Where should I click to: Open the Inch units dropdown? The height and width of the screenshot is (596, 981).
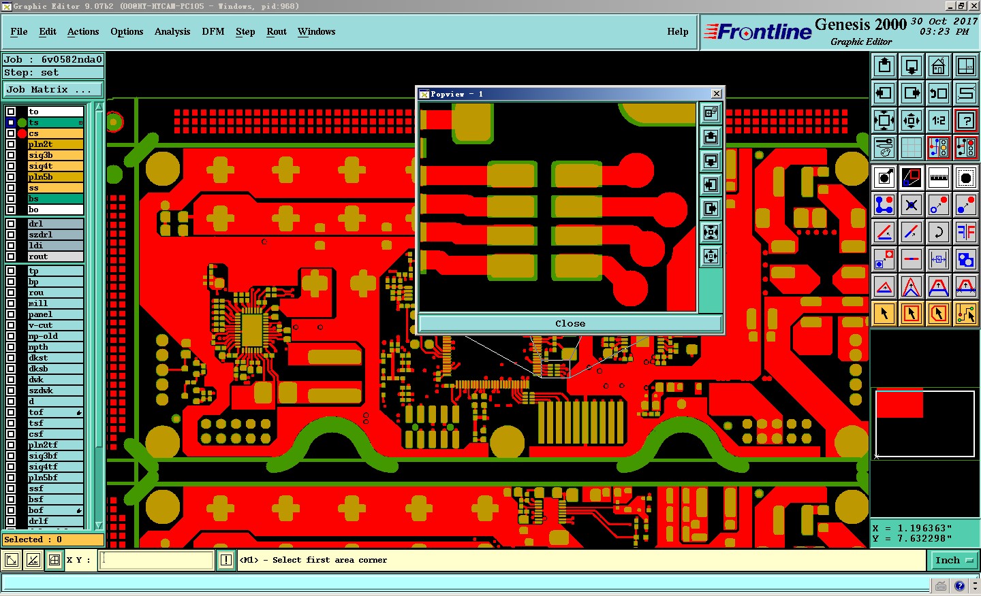click(x=954, y=561)
